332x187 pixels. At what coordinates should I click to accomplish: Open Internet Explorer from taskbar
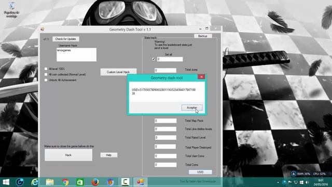click(x=35, y=182)
